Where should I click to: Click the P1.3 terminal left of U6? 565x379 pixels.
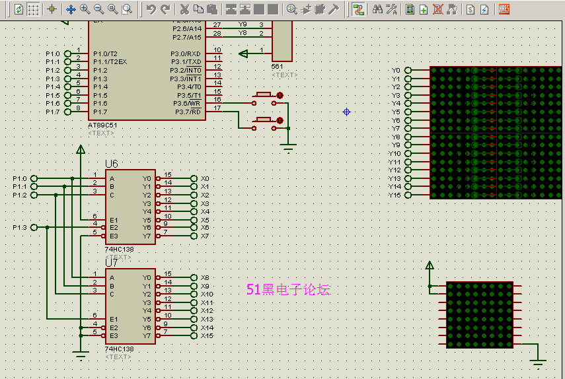tap(34, 228)
